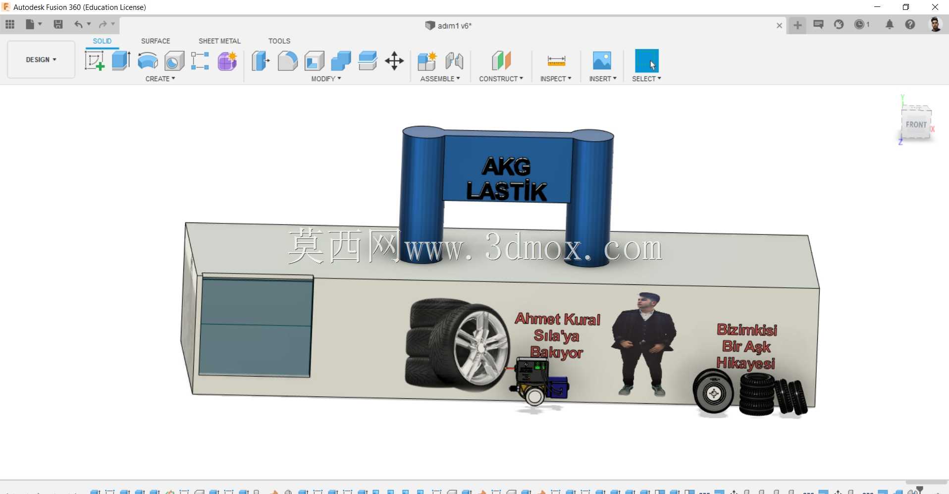Expand the INSERT dropdown menu
This screenshot has height=494, width=949.
[x=603, y=79]
